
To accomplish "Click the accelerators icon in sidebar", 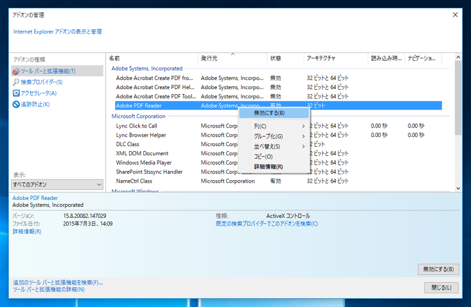I will 16,93.
